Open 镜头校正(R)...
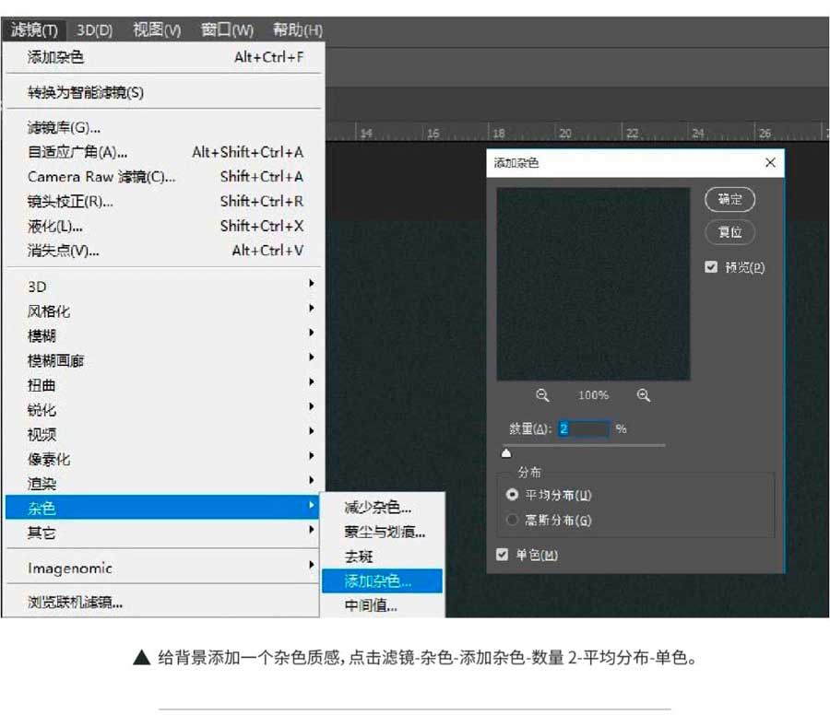830x715 pixels. coord(162,201)
